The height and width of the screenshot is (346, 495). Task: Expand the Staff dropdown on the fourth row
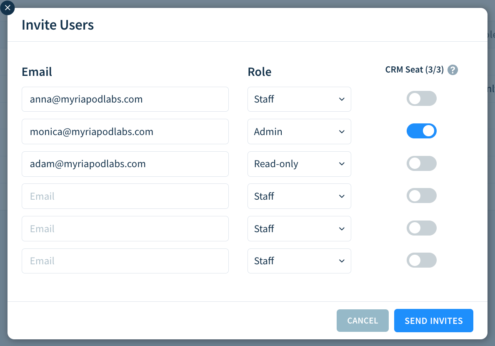299,196
